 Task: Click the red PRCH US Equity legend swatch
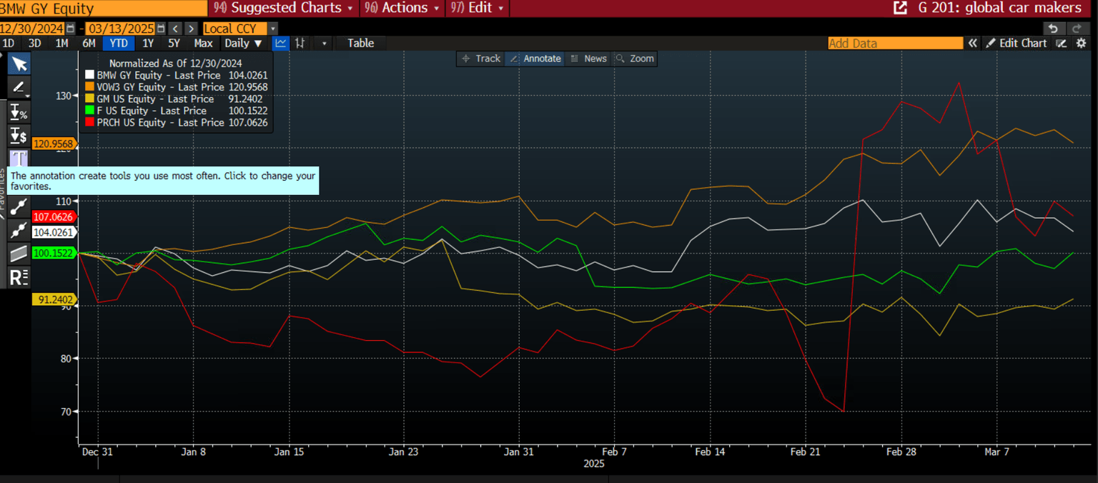tap(89, 123)
